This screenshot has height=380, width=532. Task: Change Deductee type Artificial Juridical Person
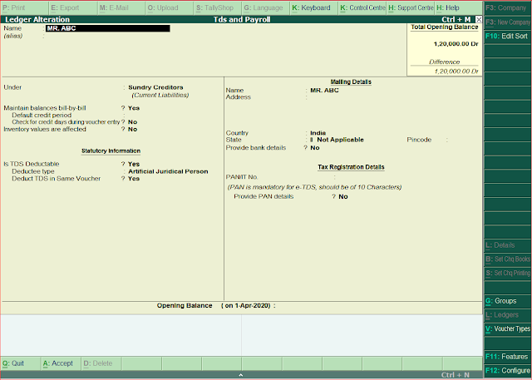168,171
